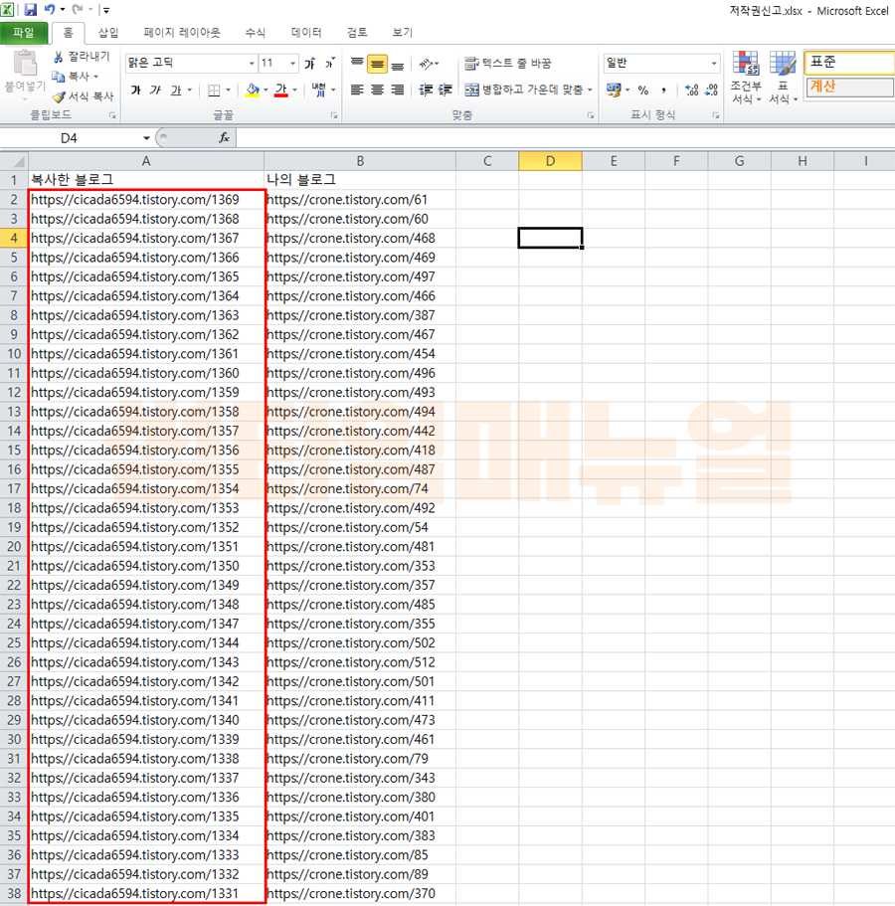Open the 일반 number format dropdown

(x=714, y=63)
